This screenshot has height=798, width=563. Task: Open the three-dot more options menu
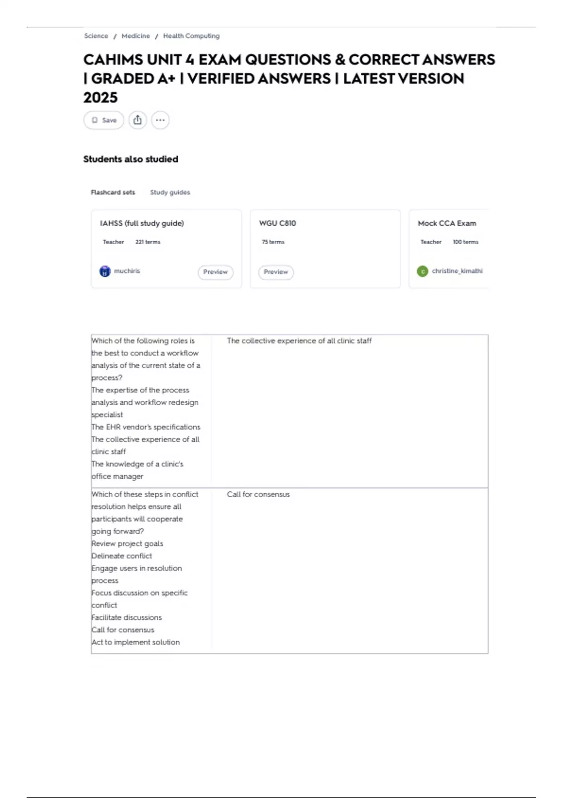[160, 120]
